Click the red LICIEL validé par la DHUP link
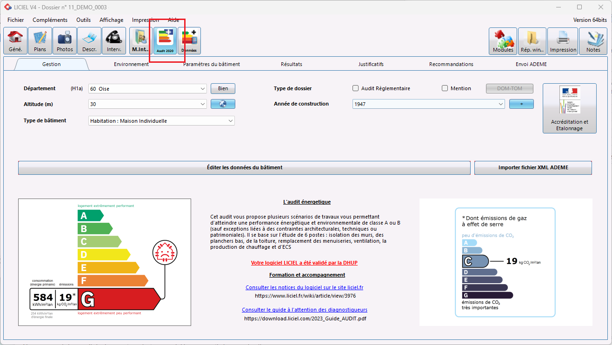612x345 pixels. pyautogui.click(x=304, y=263)
